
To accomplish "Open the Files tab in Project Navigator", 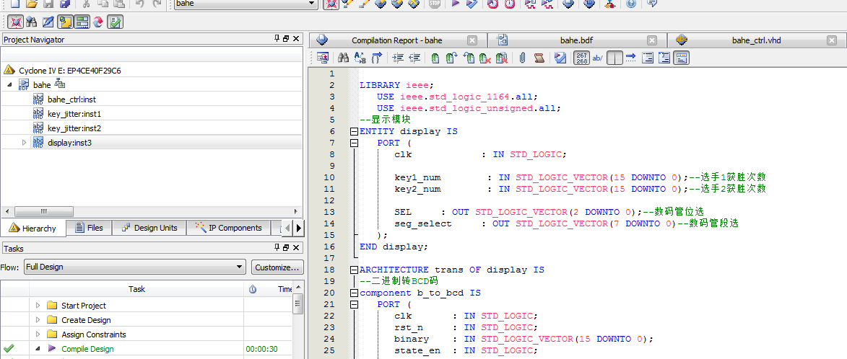I will click(x=87, y=228).
